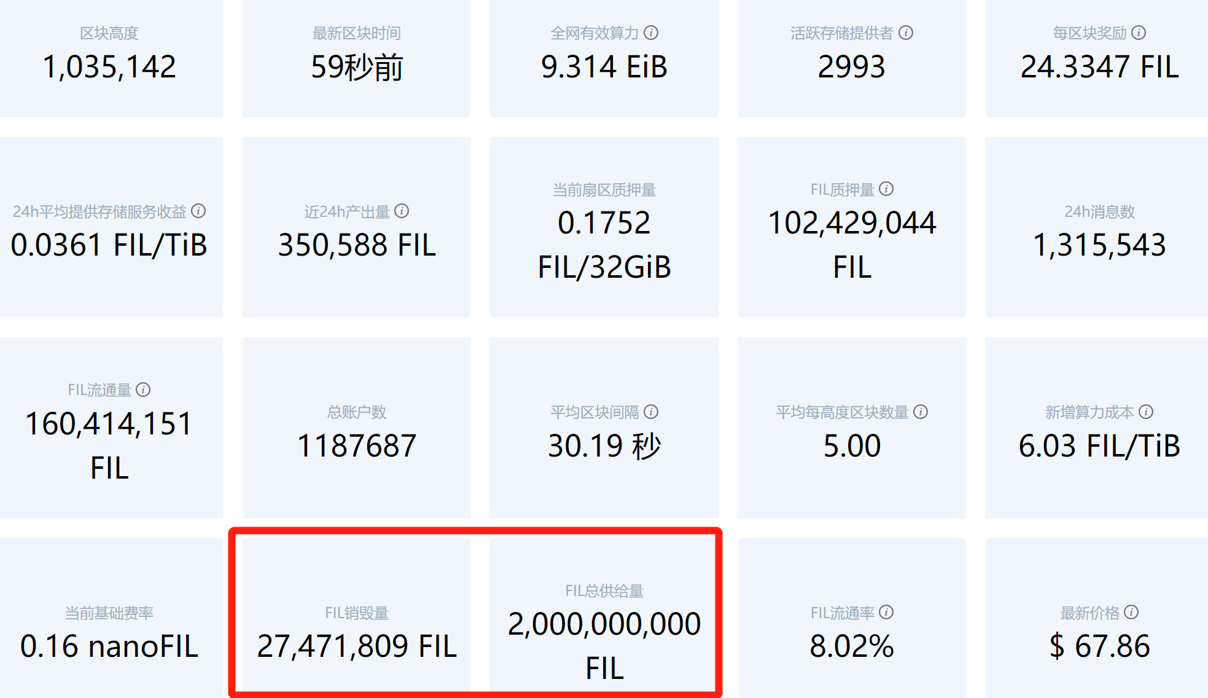
Task: Click info icon next to 全网有效算力
Action: point(651,33)
